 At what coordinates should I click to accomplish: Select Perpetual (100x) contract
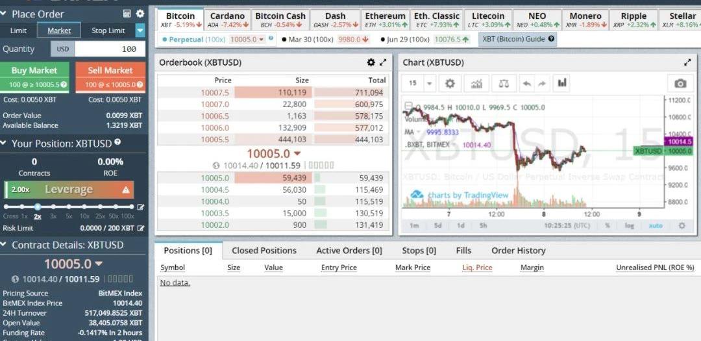click(x=194, y=40)
